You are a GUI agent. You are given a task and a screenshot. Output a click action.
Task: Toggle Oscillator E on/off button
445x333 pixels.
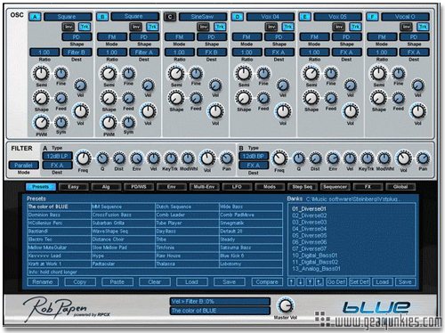coord(304,17)
